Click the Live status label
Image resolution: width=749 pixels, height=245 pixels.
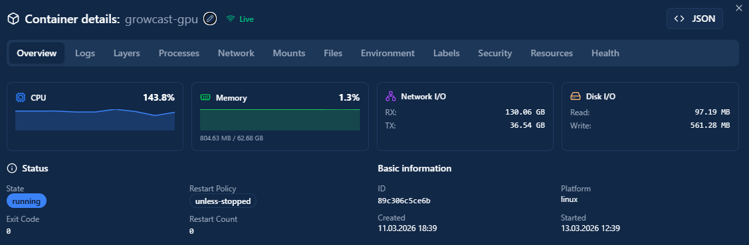click(x=247, y=19)
